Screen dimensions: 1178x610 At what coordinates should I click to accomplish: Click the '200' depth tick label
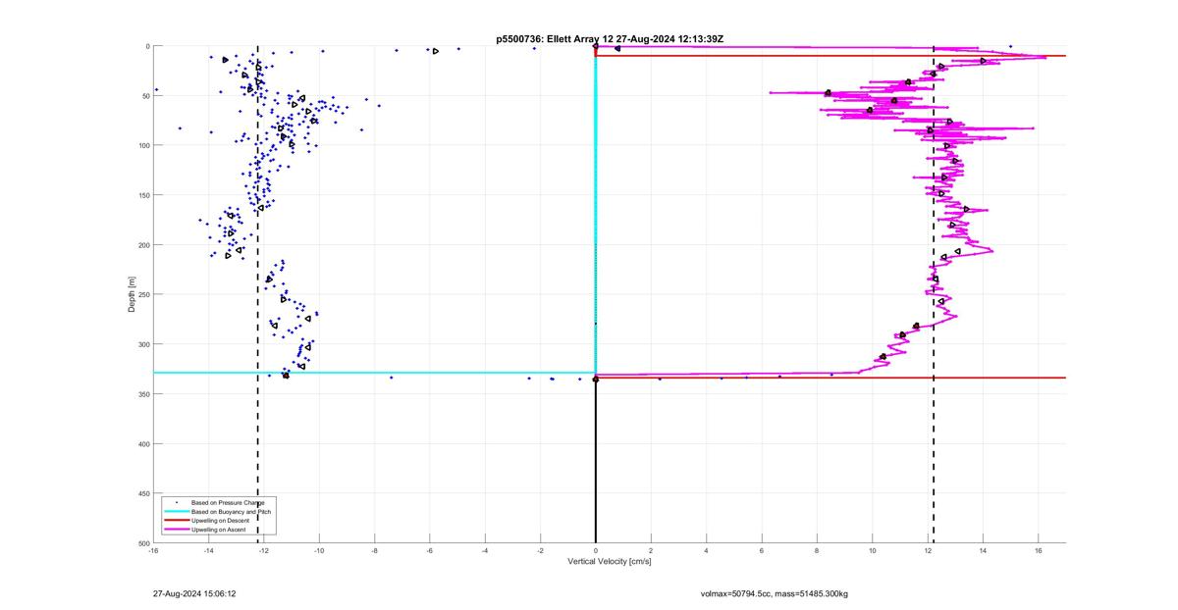(143, 245)
